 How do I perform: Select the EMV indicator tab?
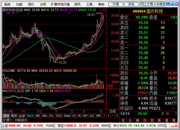pos(106,116)
